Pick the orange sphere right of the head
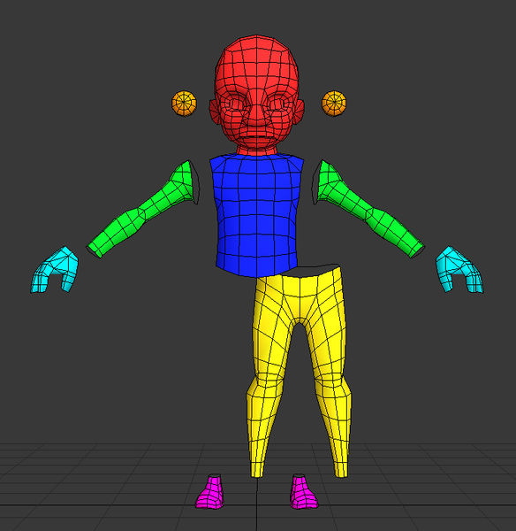516x531 pixels. 334,103
